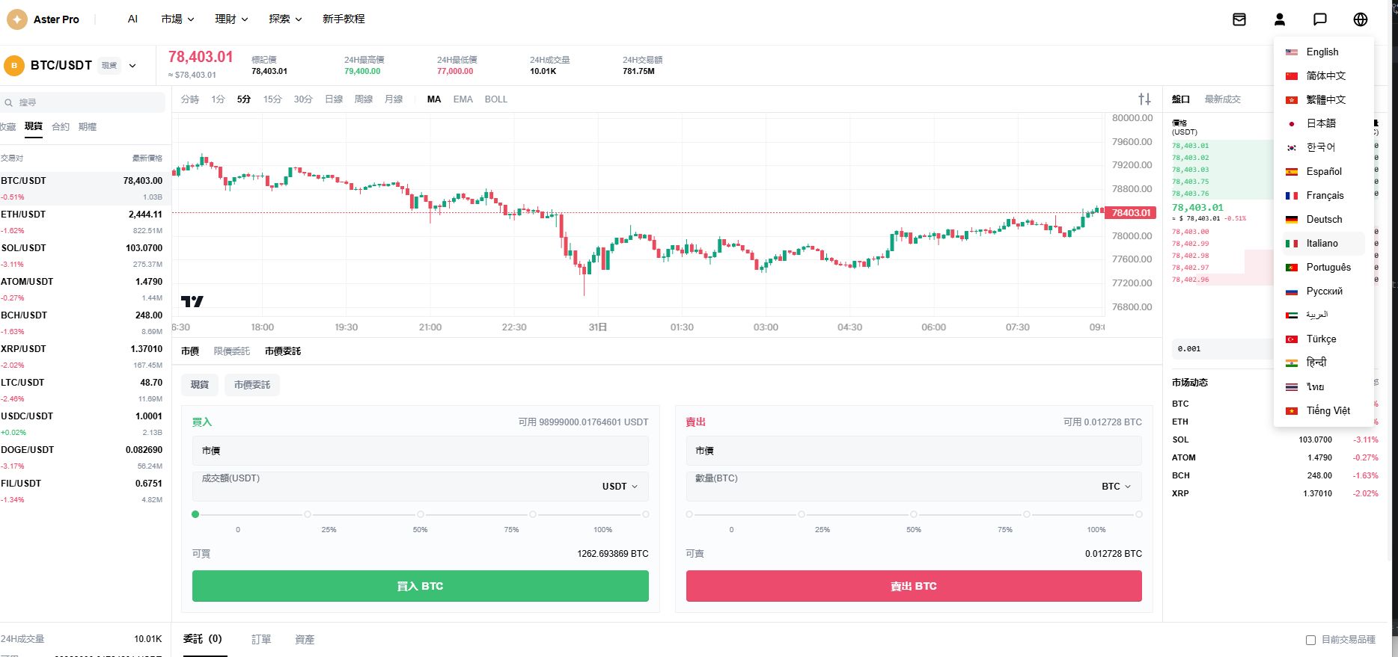
Task: Choose Italiano from the language list
Action: (1323, 243)
